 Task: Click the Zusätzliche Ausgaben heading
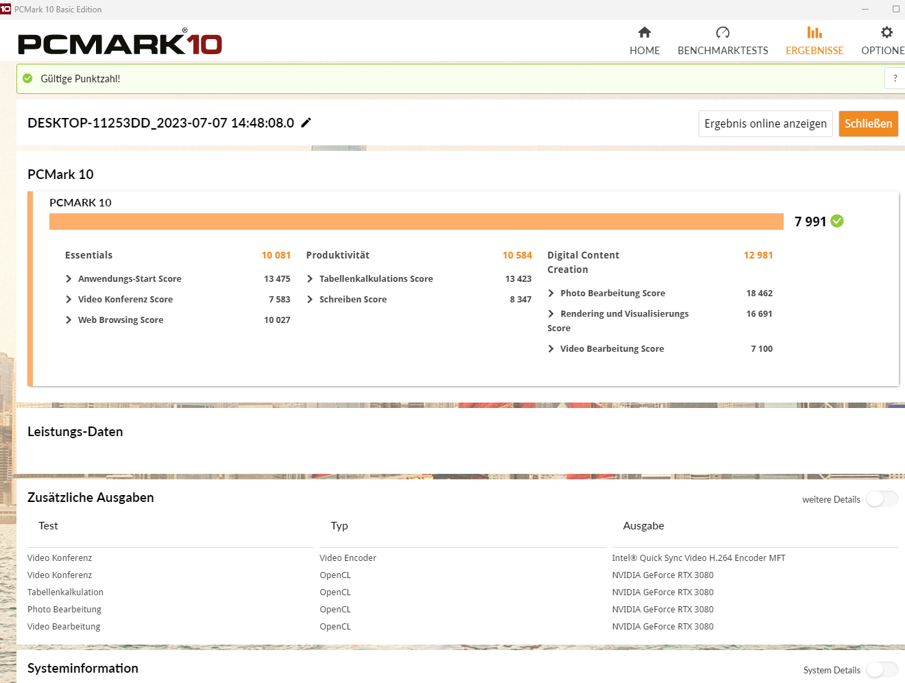coord(90,497)
